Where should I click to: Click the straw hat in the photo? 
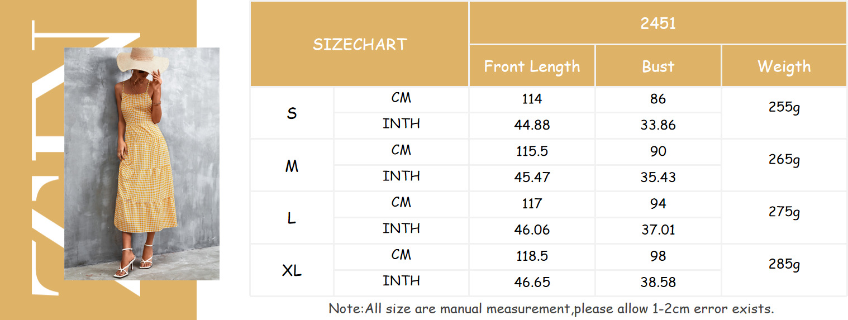141,63
